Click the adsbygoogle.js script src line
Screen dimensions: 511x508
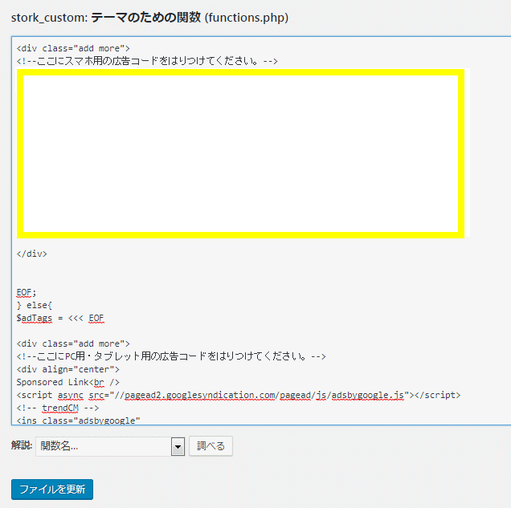[239, 395]
